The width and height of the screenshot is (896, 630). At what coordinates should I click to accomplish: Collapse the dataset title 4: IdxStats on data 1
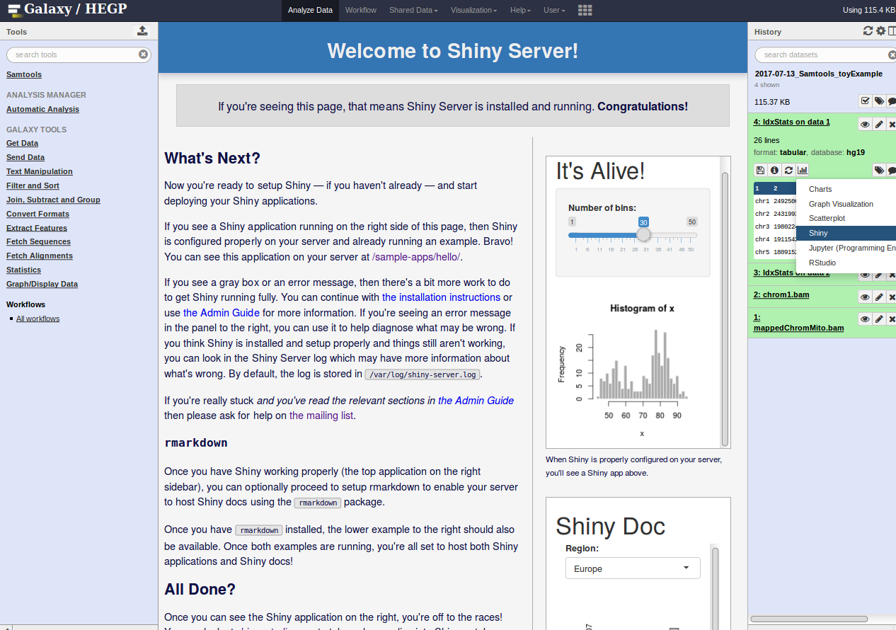point(792,122)
